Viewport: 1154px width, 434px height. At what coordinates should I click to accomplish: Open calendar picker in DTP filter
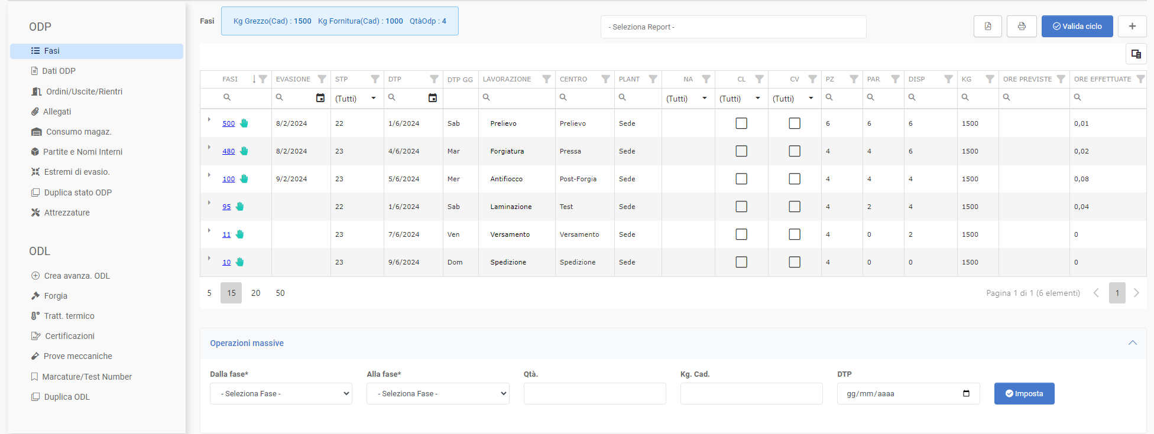(x=433, y=98)
